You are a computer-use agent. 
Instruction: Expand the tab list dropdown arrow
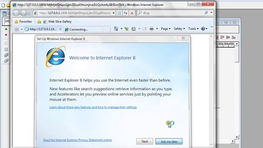tap(22, 29)
